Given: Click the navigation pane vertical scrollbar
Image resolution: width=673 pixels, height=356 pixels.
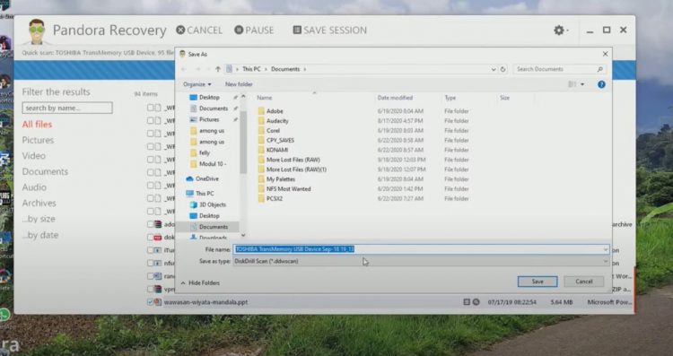Looking at the screenshot, I should pos(243,142).
